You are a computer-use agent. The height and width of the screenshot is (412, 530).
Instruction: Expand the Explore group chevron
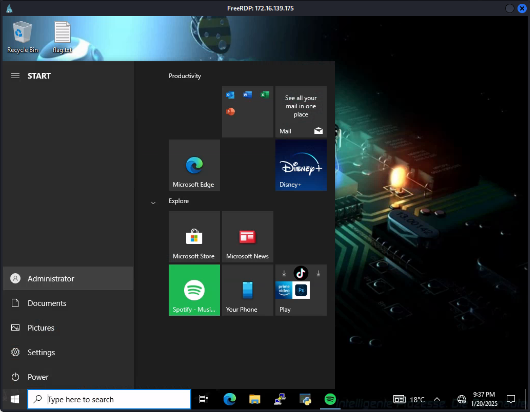(x=153, y=203)
